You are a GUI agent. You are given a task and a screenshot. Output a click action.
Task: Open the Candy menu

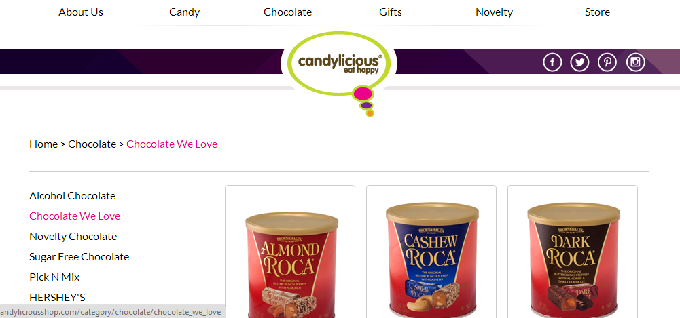tap(184, 12)
